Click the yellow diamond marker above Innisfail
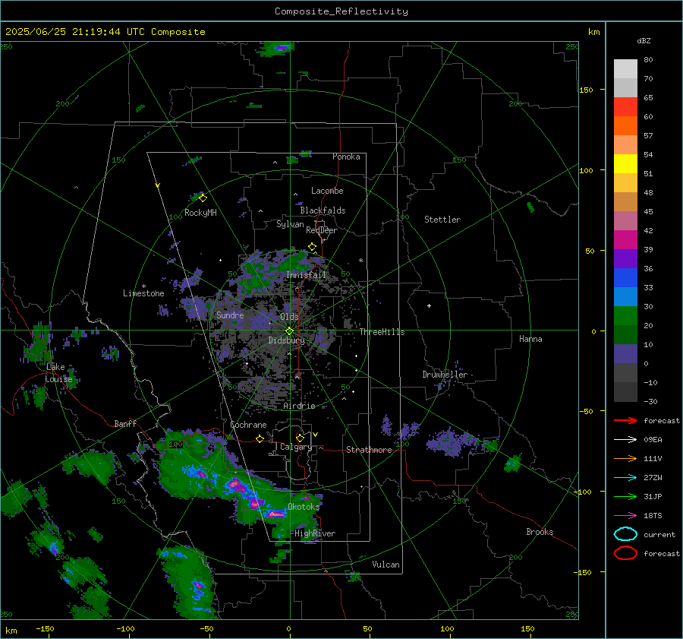Viewport: 683px width, 639px height. coord(312,247)
